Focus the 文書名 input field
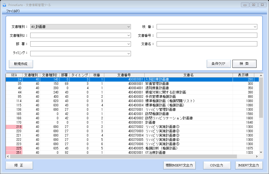Image resolution: width=269 pixels, height=174 pixels. point(207,44)
